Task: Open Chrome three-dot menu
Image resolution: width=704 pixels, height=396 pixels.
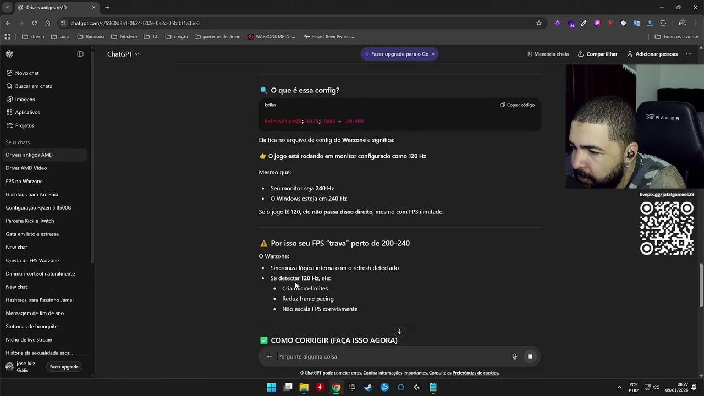Action: pyautogui.click(x=696, y=23)
